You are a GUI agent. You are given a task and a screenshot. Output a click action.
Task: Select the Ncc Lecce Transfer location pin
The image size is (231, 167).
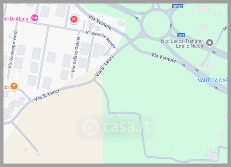[209, 43]
